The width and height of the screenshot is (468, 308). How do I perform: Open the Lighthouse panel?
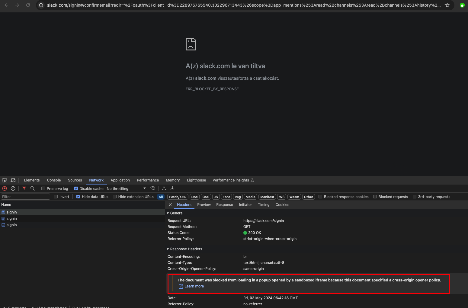coord(196,180)
